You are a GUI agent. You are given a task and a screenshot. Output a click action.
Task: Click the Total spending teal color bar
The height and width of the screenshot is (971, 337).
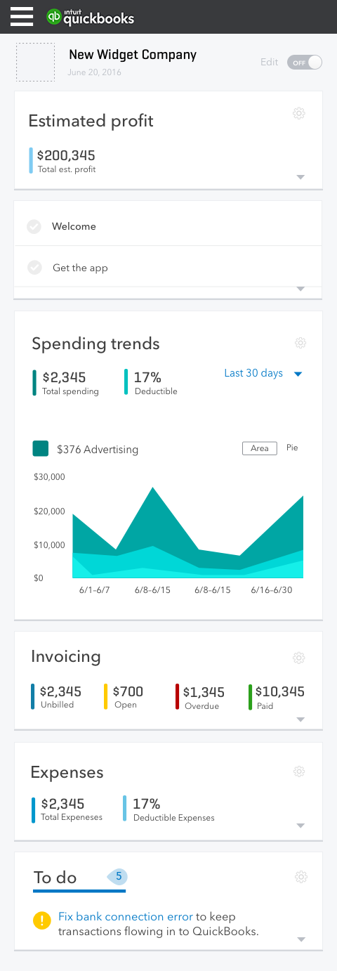pyautogui.click(x=34, y=382)
